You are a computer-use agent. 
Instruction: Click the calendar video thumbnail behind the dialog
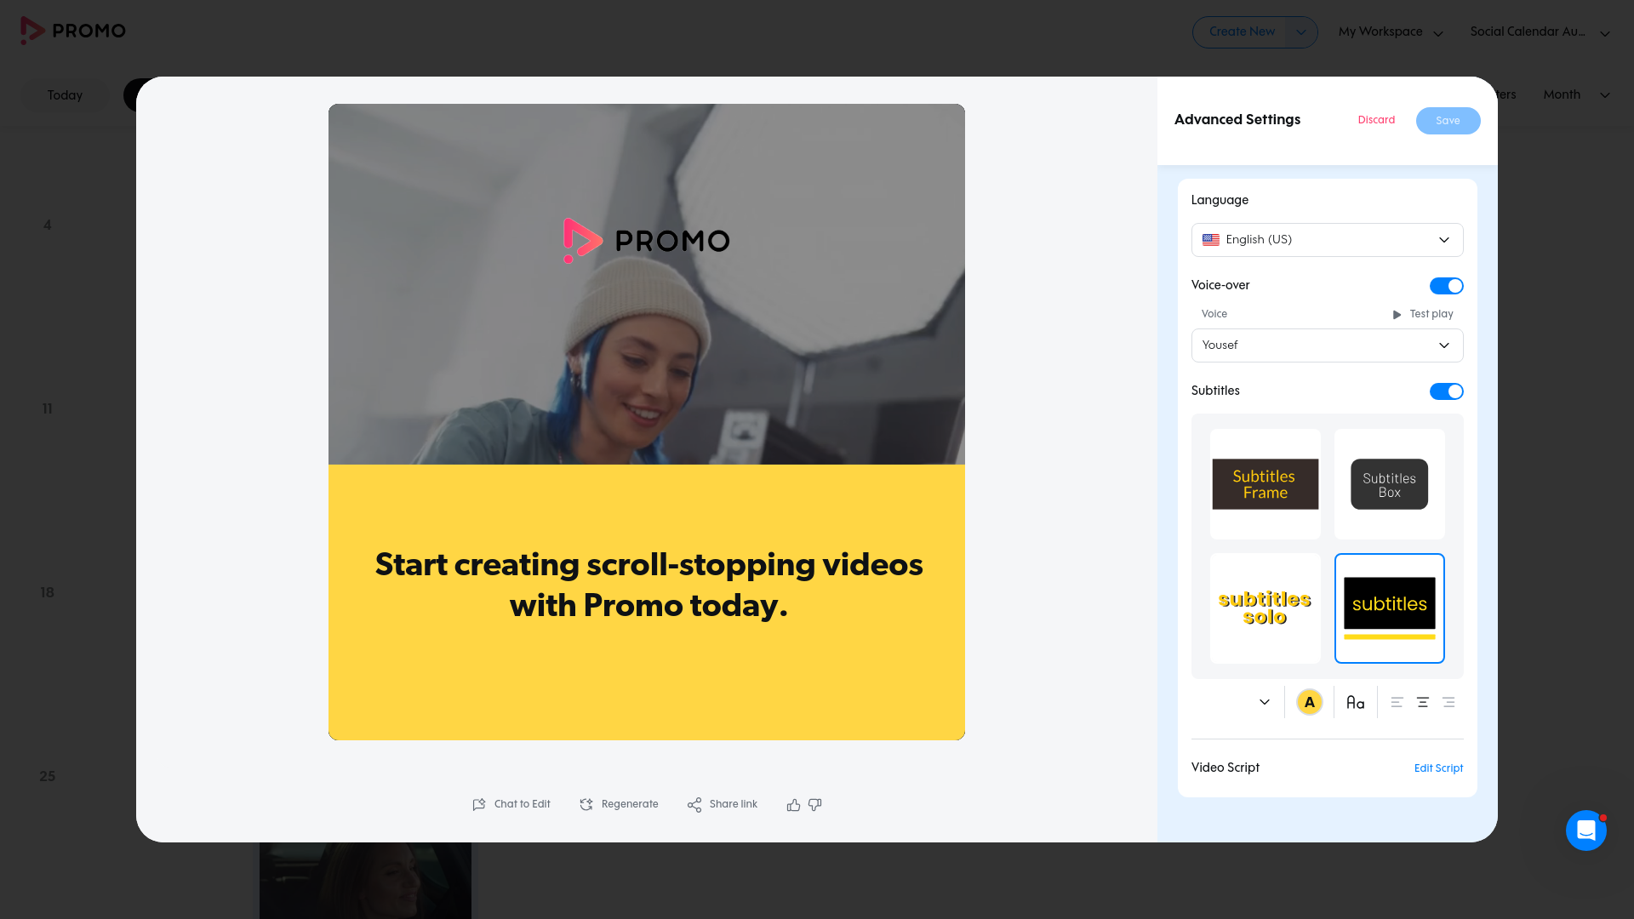coord(365,881)
